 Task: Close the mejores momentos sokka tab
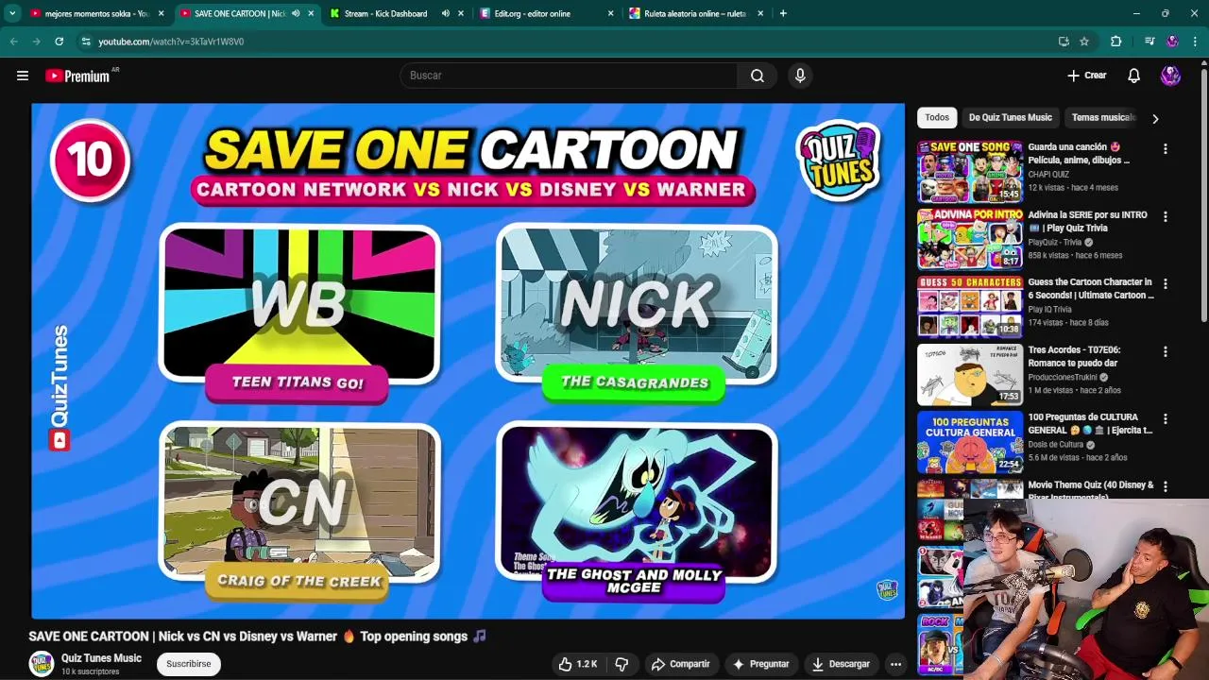point(162,13)
